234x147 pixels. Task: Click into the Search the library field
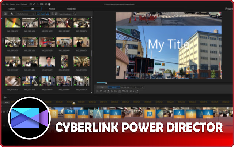(66, 14)
